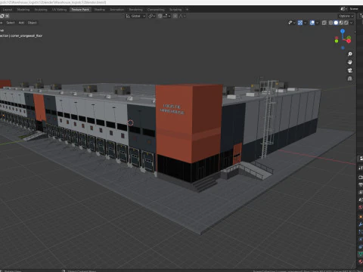Open the Animation workspace tab
The height and width of the screenshot is (272, 363).
point(117,10)
